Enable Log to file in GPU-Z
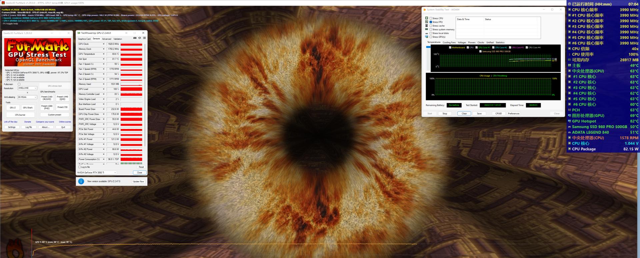This screenshot has height=258, width=640. (80, 167)
